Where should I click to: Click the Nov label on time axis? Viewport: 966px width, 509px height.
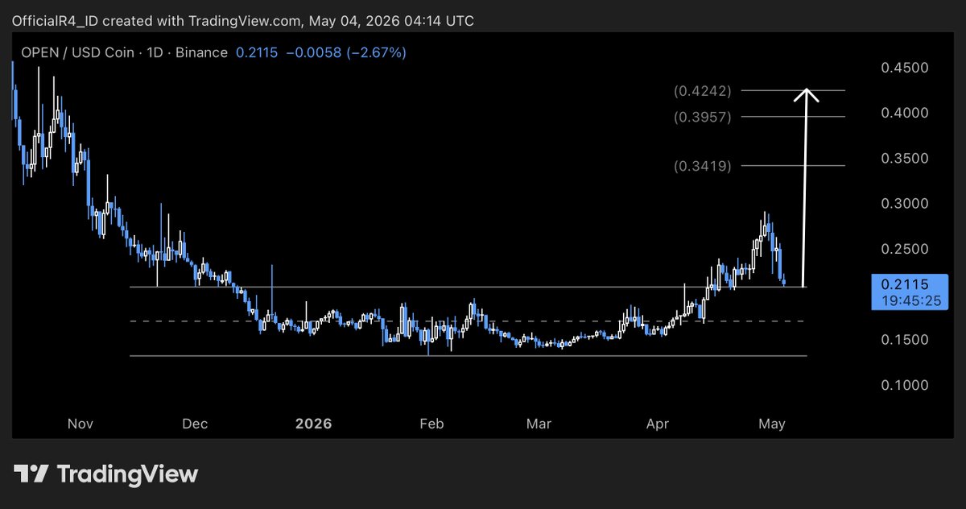tap(82, 424)
